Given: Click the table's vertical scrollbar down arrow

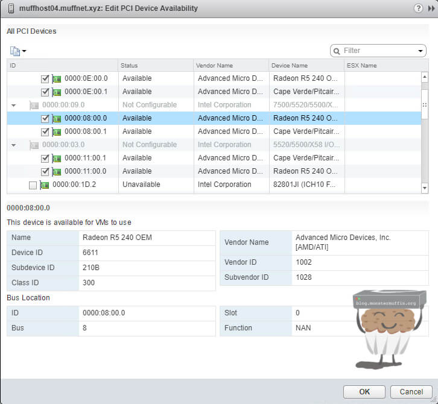Looking at the screenshot, I should tap(425, 189).
